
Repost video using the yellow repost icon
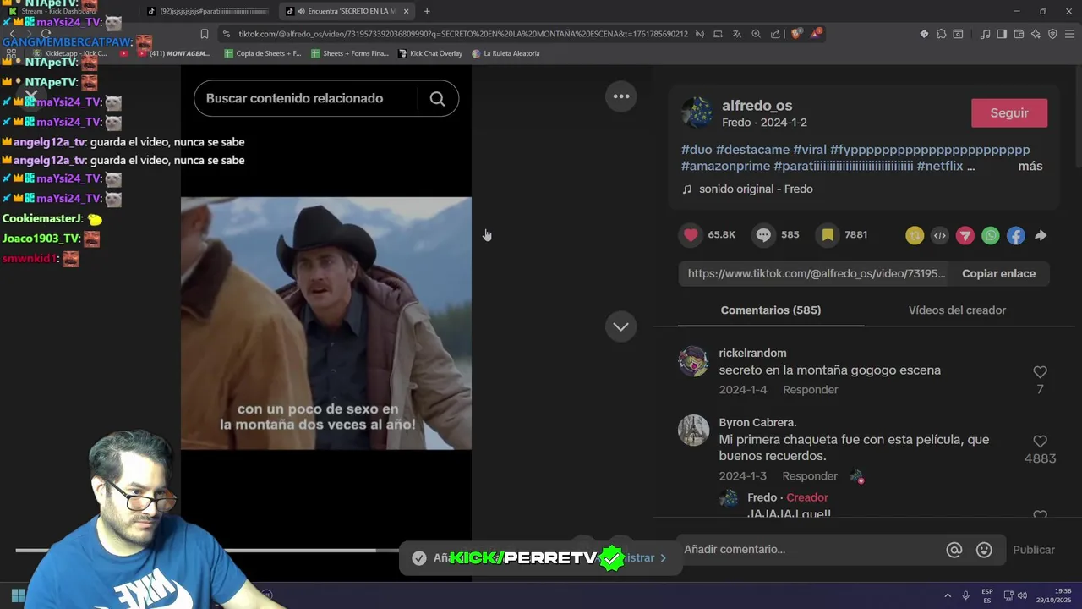pyautogui.click(x=915, y=236)
